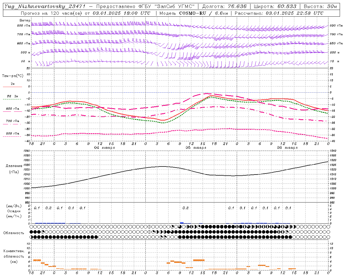The width and height of the screenshot is (344, 275).
Task: Click the Тем-ра(°C) temperature axis label
Action: 13,76
